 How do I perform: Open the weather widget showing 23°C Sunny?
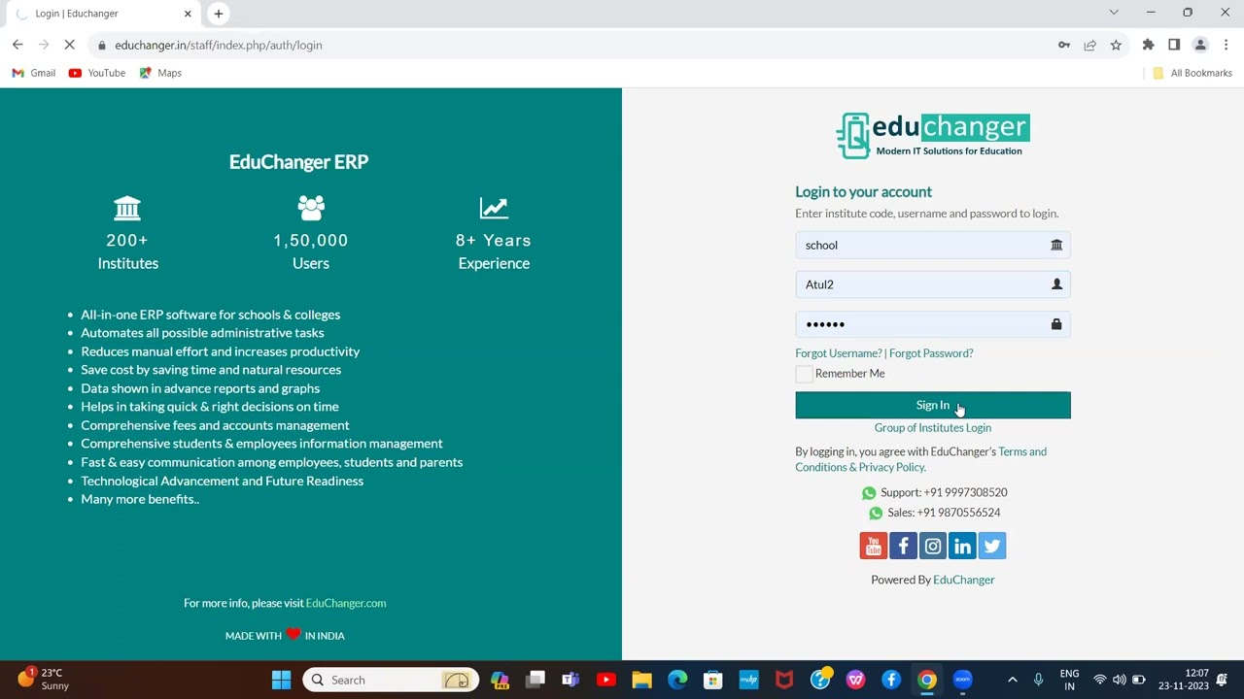pos(44,679)
